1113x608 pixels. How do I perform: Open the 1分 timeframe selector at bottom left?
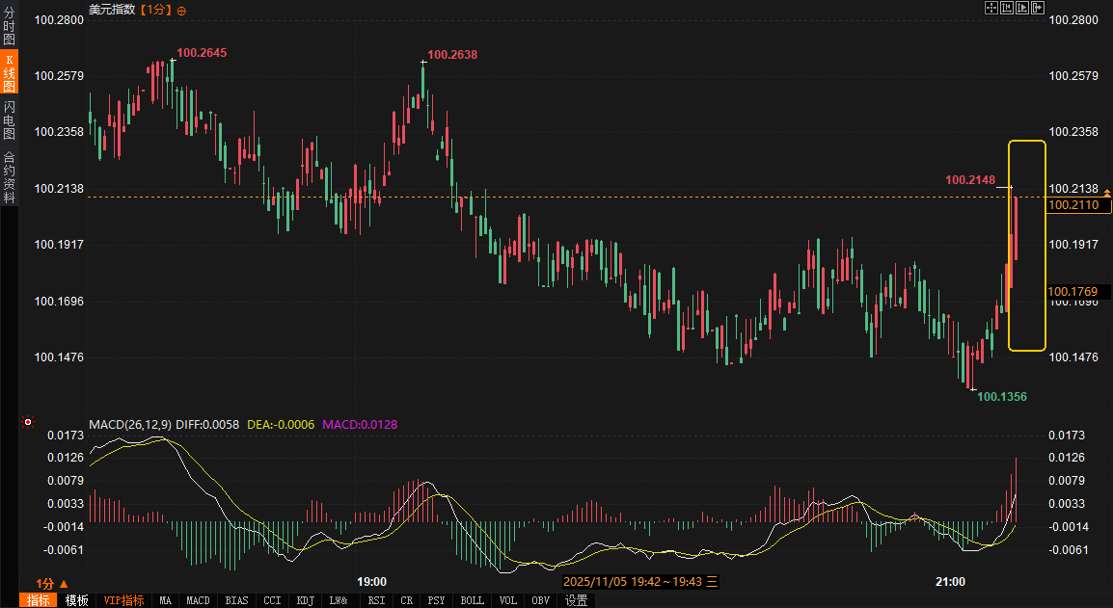click(52, 583)
